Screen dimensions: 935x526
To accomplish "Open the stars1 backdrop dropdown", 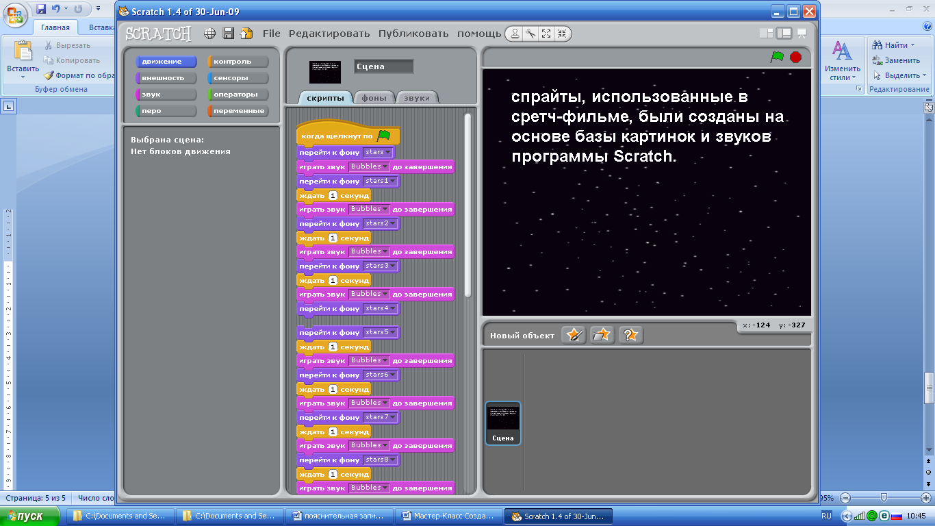I will tap(380, 181).
